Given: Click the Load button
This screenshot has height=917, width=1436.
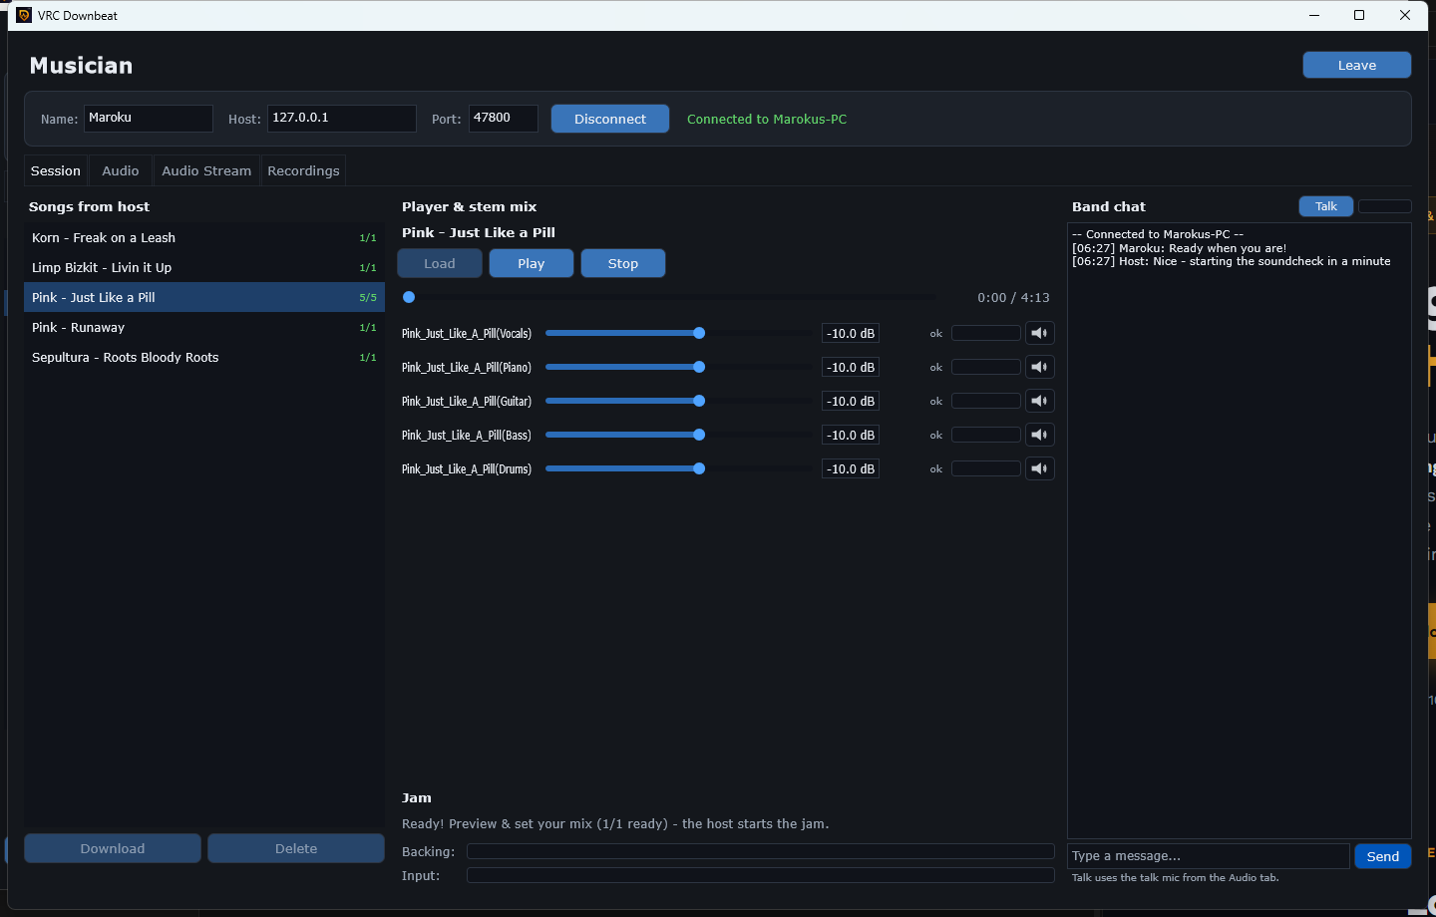Looking at the screenshot, I should tap(440, 263).
